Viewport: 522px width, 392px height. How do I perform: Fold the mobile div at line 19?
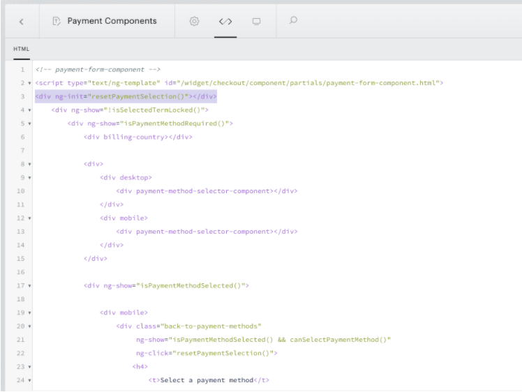click(29, 312)
